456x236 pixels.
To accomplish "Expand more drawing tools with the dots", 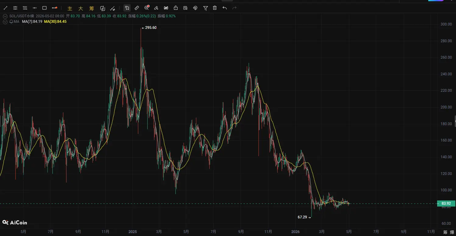I will tap(54, 8).
